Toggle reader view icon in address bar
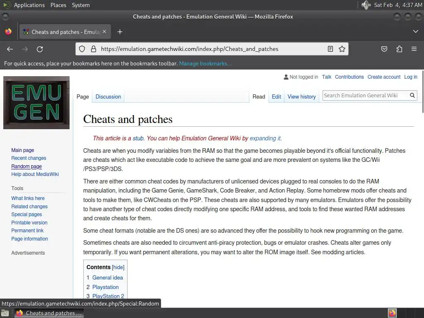This screenshot has height=318, width=424. tap(330, 49)
